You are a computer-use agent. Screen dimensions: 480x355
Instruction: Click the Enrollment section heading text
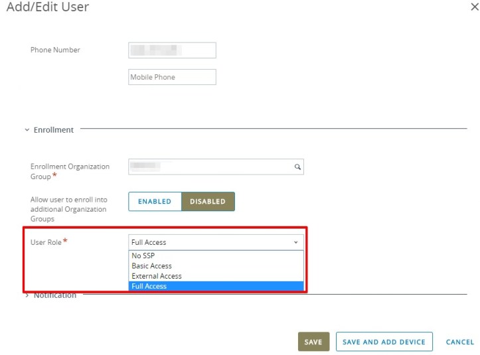tap(54, 130)
